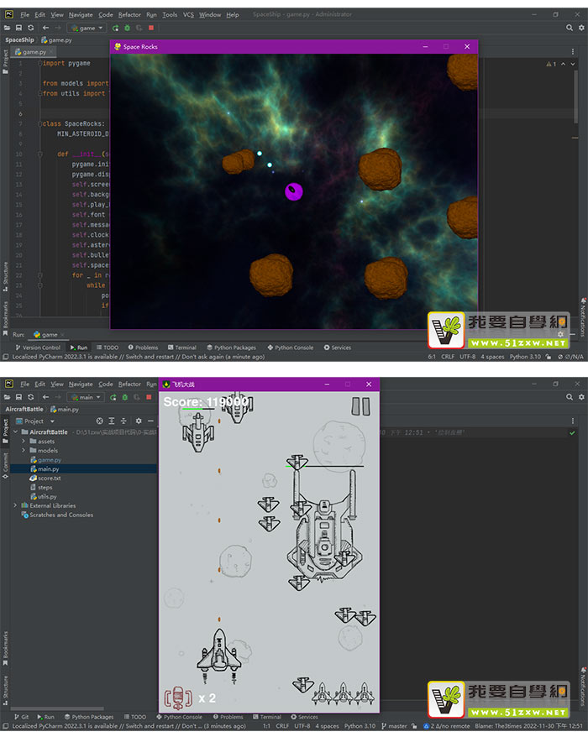Collapse fold marker at 'def __init__' line
The height and width of the screenshot is (737, 588).
(x=40, y=154)
